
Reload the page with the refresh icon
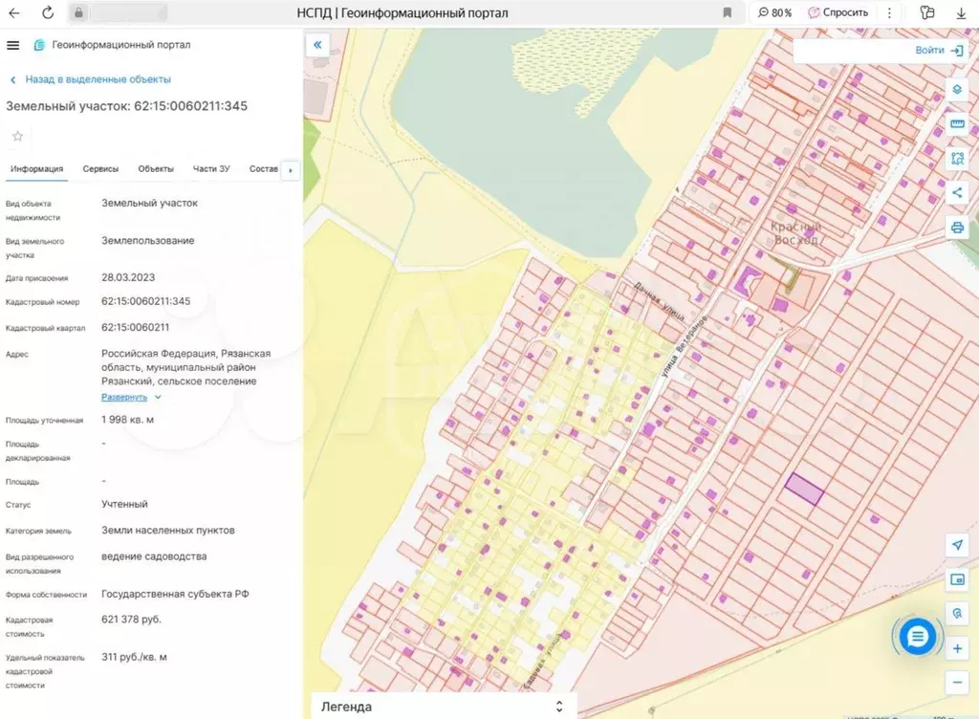tap(48, 12)
